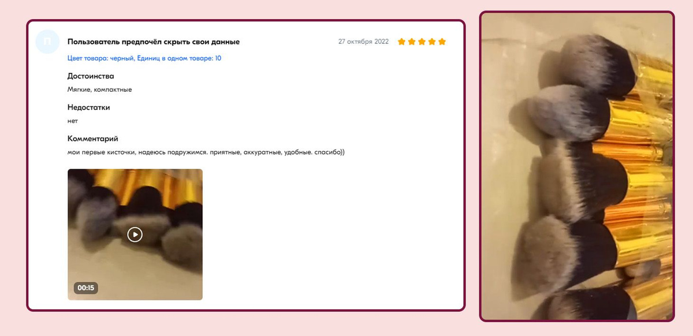Image resolution: width=693 pixels, height=336 pixels.
Task: Click the 'нет' disadvantages text
Action: click(72, 121)
